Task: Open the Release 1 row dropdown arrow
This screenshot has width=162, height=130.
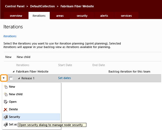Action: pyautogui.click(x=4, y=78)
